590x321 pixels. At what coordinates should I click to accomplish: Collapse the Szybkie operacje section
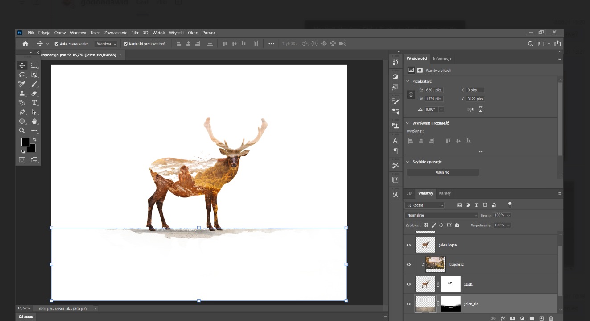click(x=407, y=162)
